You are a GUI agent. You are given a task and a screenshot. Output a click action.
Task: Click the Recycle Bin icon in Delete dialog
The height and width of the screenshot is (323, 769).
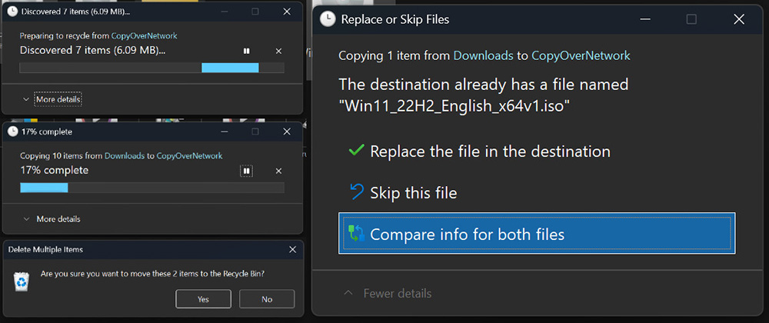22,281
